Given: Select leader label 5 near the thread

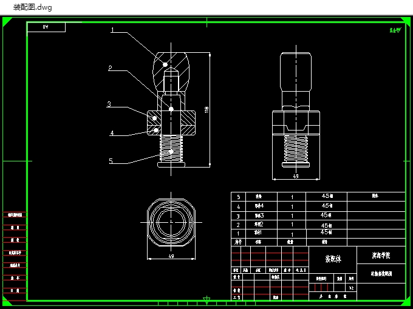Looking at the screenshot, I should (x=111, y=161).
